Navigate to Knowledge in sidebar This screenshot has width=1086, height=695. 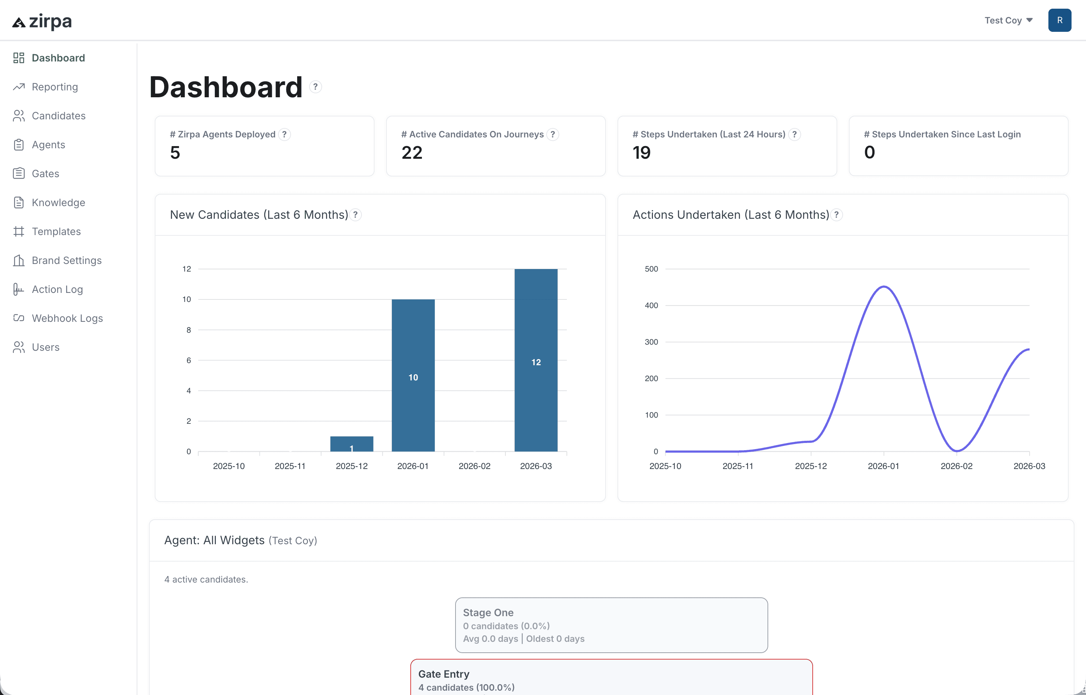pyautogui.click(x=58, y=202)
